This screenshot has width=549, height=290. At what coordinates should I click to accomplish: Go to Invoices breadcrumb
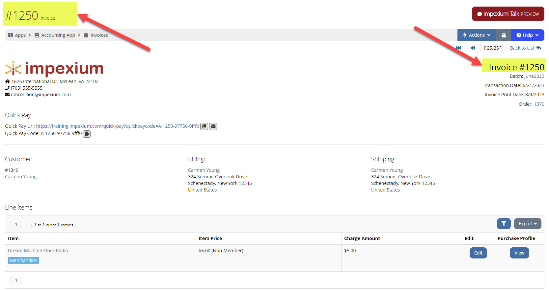[x=99, y=35]
